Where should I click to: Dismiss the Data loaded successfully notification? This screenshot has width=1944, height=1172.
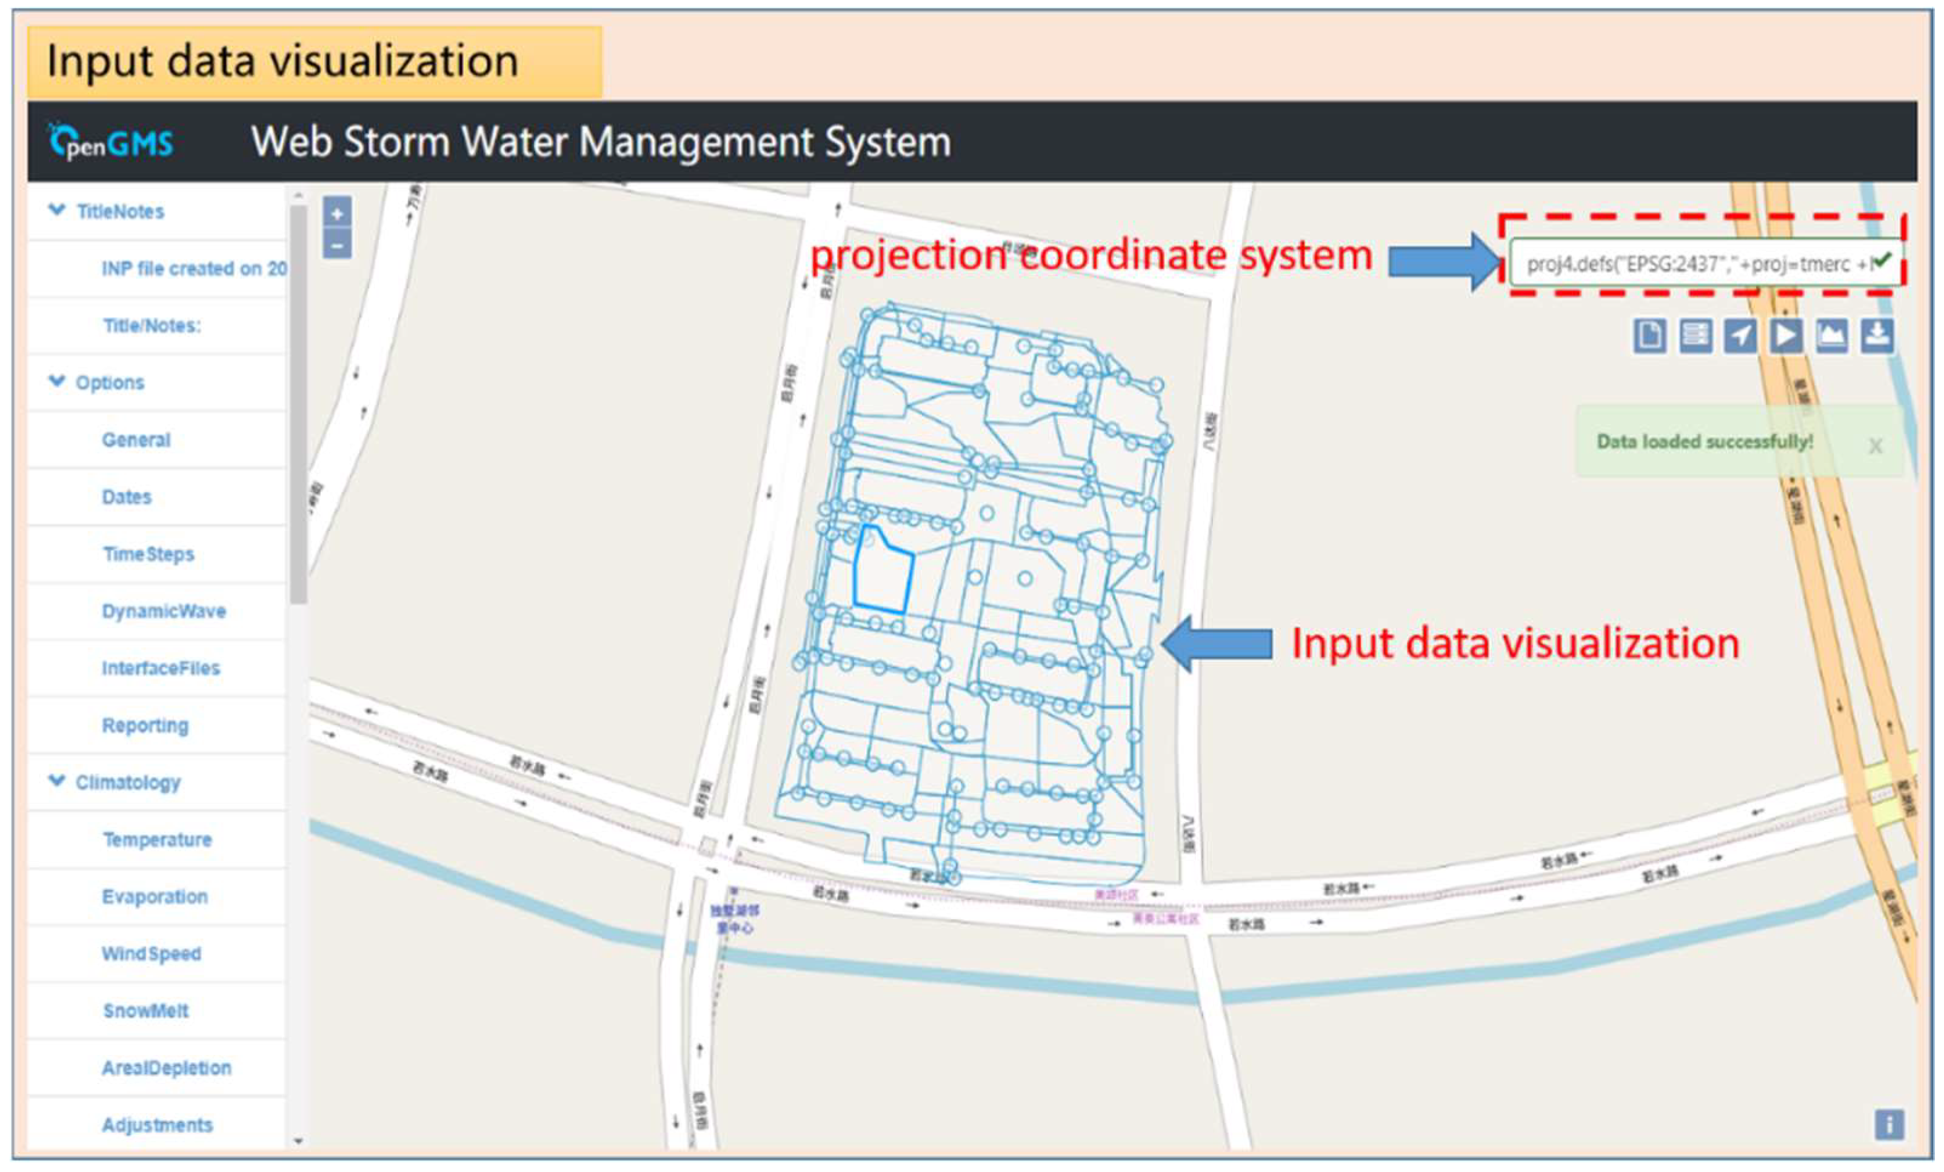(x=1876, y=447)
